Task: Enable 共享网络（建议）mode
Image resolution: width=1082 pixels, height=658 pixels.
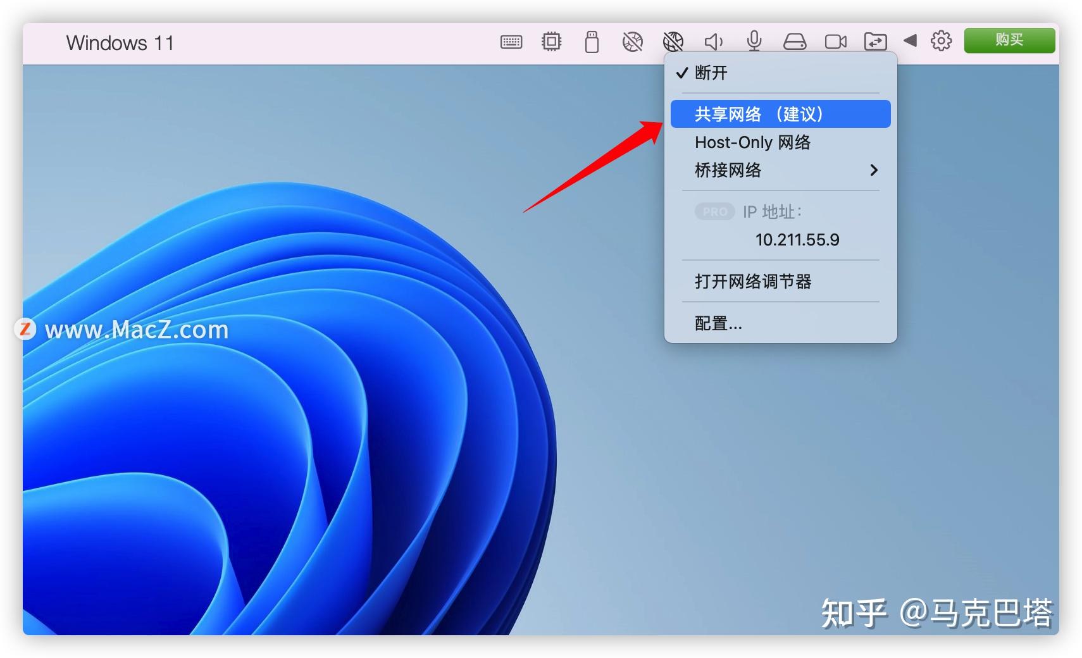Action: [x=759, y=114]
